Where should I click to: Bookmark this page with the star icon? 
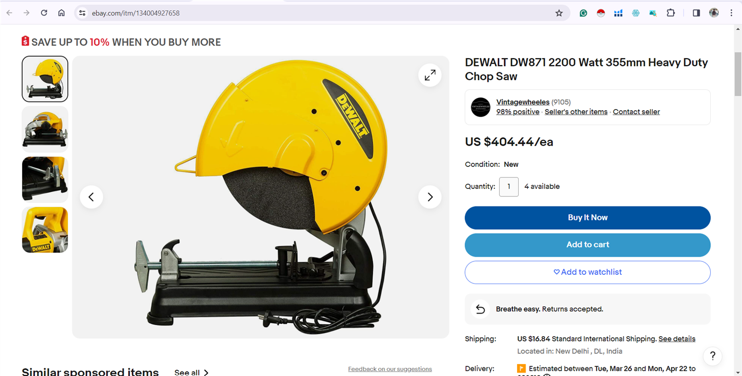(559, 13)
